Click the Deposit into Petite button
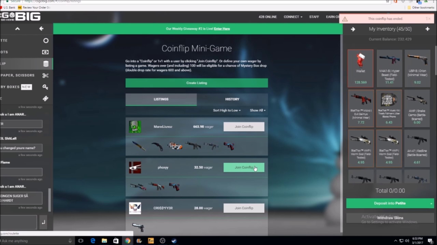The height and width of the screenshot is (245, 437). click(390, 203)
